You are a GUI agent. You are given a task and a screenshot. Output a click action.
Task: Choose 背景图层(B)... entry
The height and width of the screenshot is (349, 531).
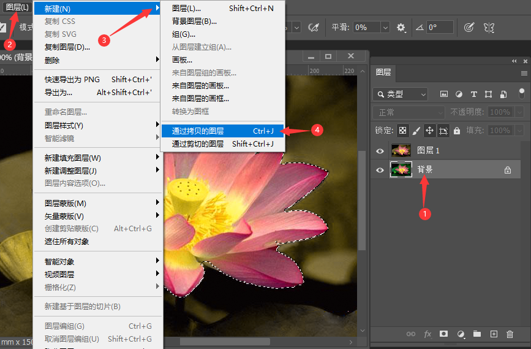click(222, 21)
